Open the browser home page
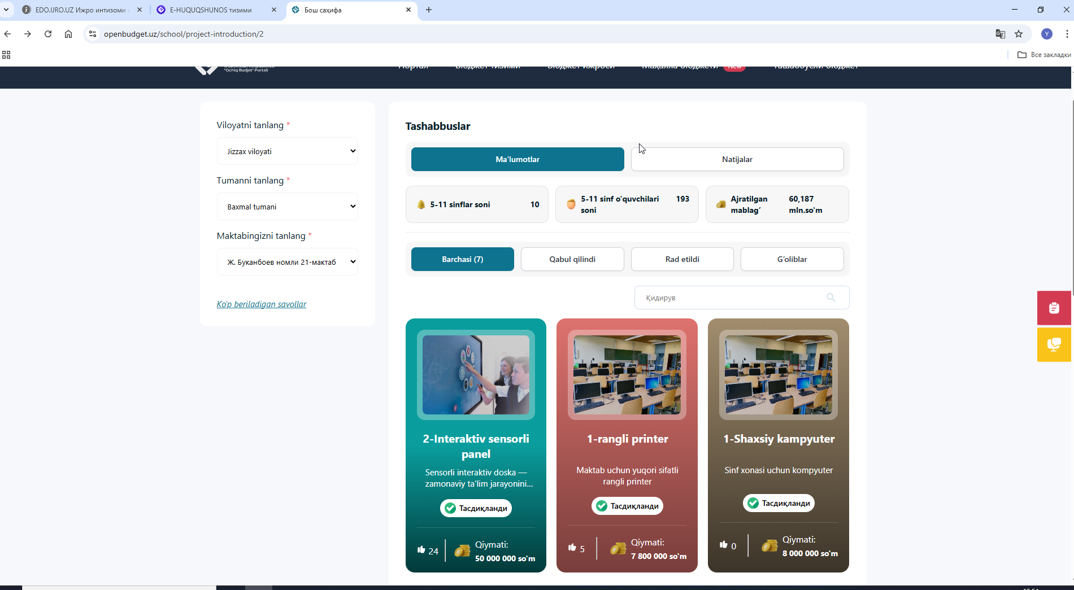 68,34
